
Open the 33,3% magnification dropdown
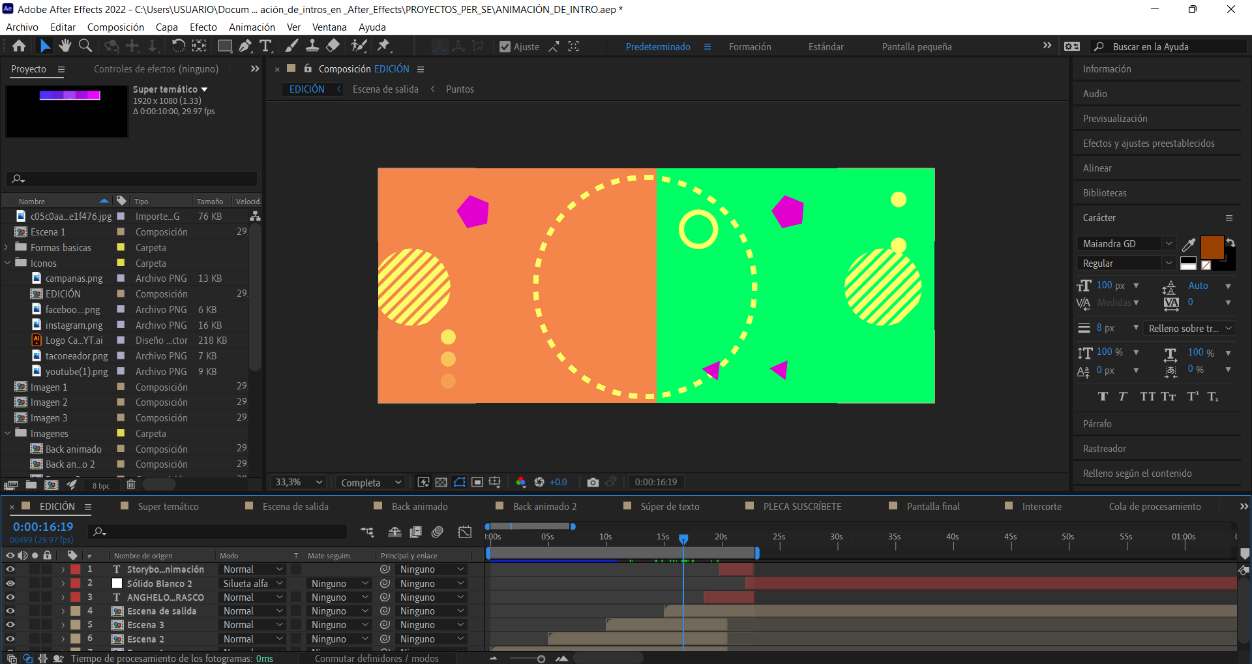pyautogui.click(x=299, y=482)
